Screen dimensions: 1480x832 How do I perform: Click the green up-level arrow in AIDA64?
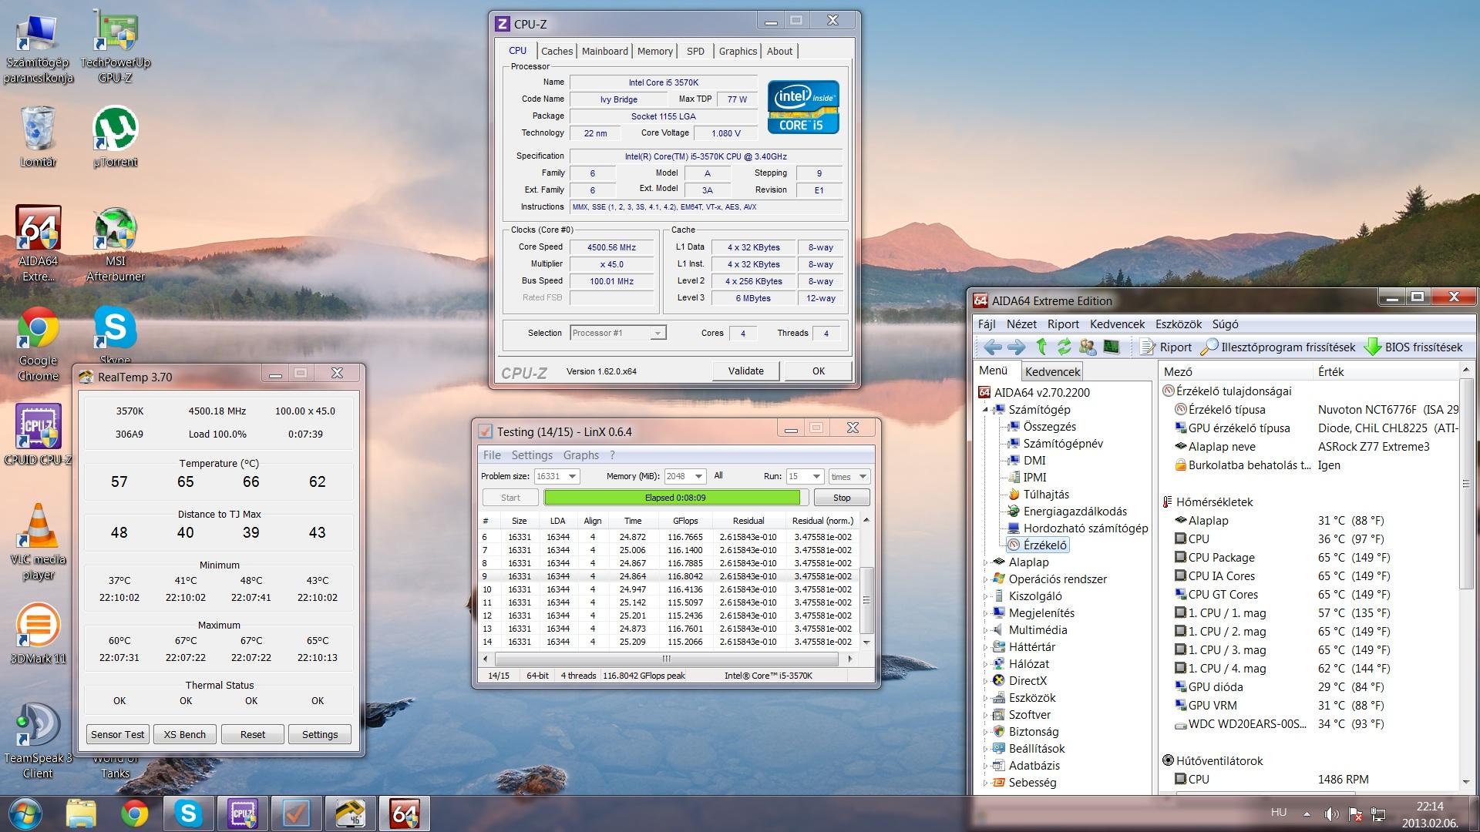[1041, 347]
